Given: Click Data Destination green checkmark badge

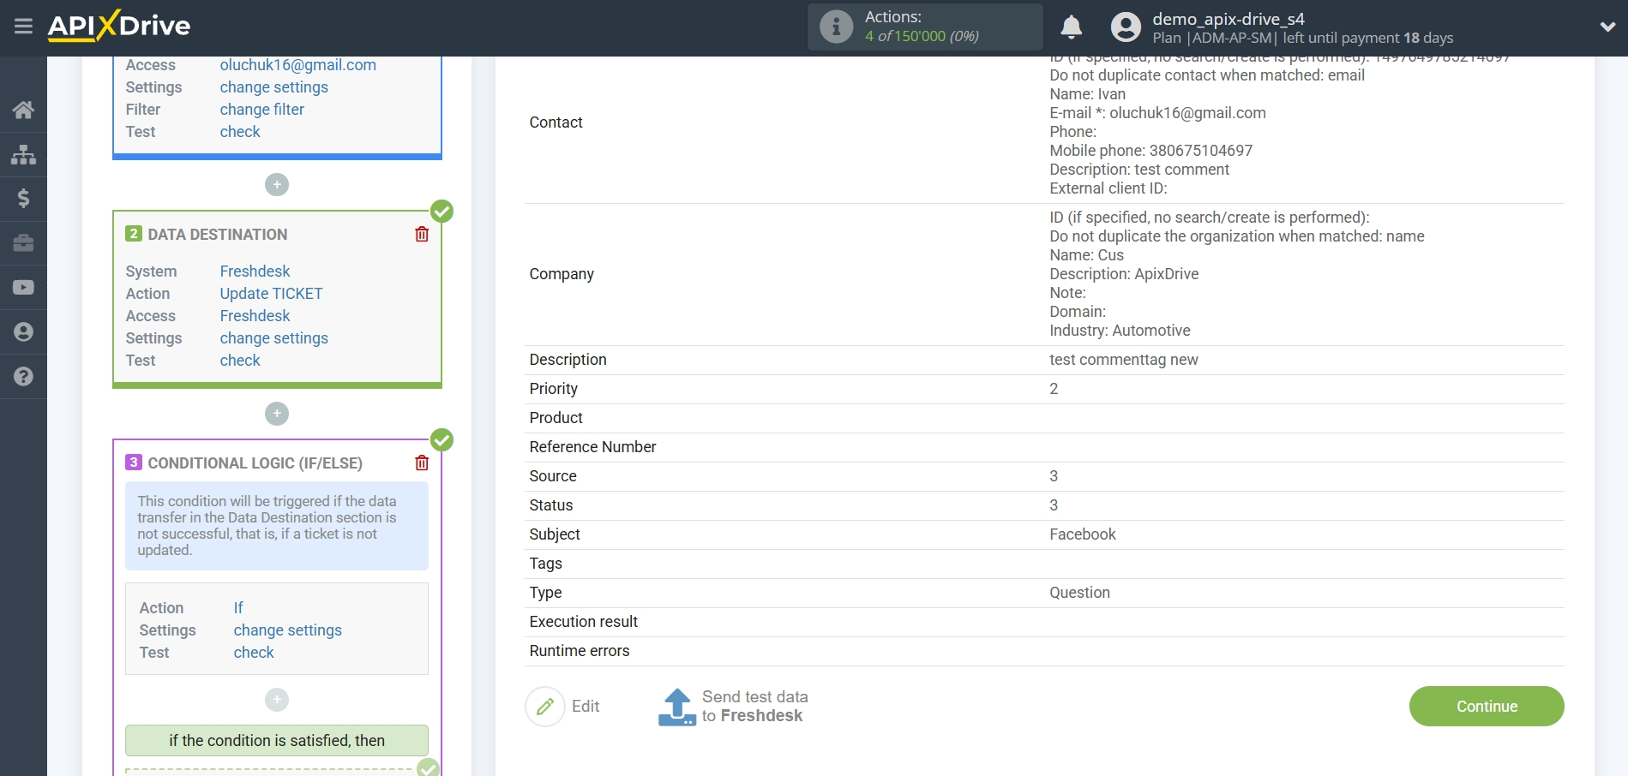Looking at the screenshot, I should (442, 211).
